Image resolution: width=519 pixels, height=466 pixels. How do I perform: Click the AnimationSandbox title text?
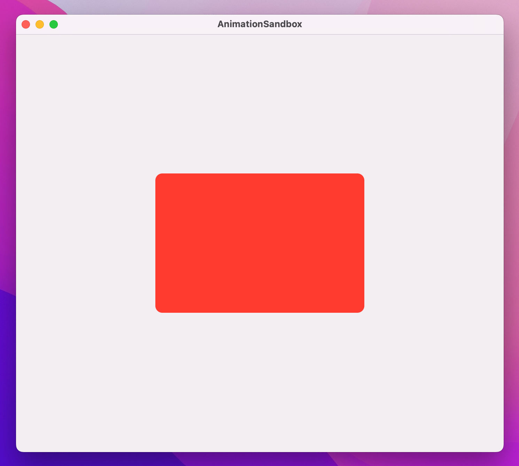(259, 24)
